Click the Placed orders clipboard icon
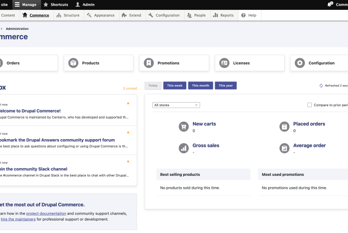The height and width of the screenshot is (233, 348). 284,127
